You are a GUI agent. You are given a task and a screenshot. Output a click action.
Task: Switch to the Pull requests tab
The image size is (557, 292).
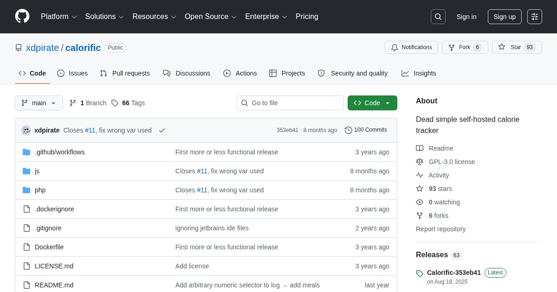coord(125,73)
